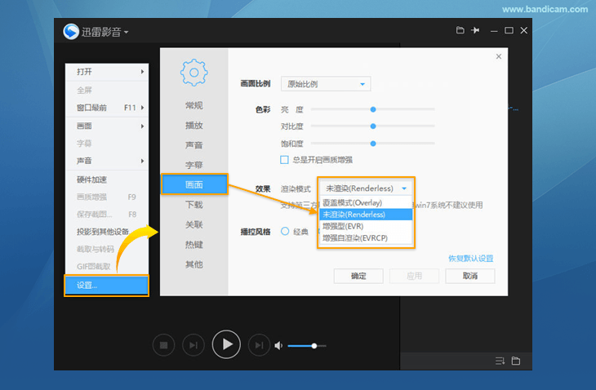This screenshot has width=596, height=390.
Task: Choose 覆盖模式(Overlay) option
Action: 366,203
